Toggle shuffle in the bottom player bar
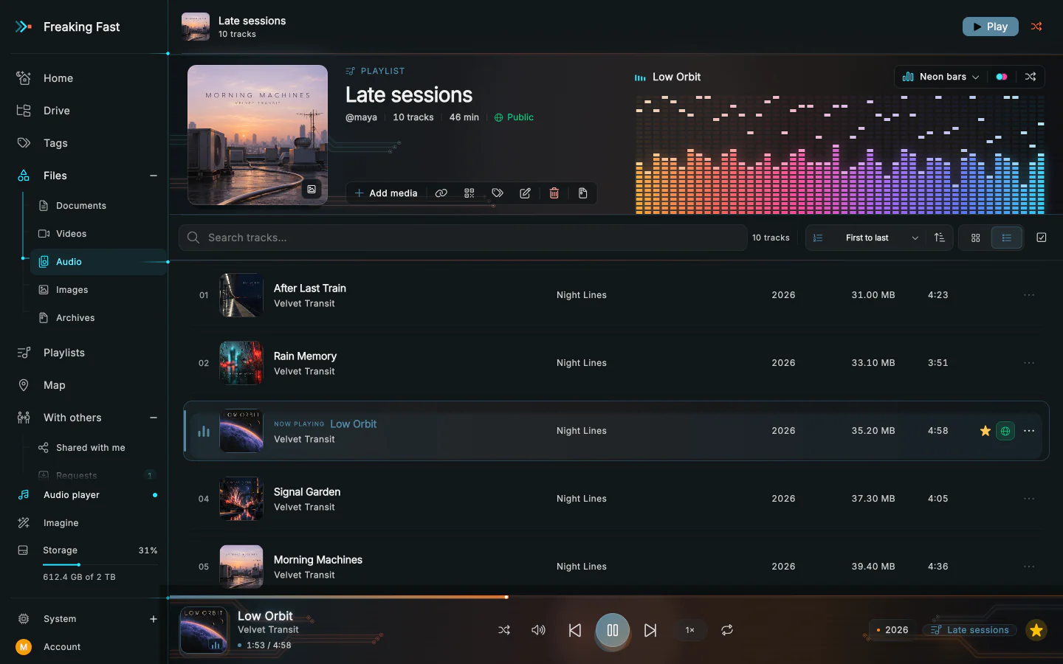 504,630
